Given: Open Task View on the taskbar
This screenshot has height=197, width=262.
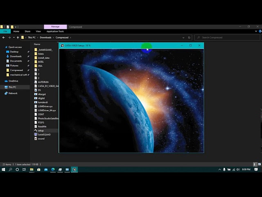Looking at the screenshot, I should [x=24, y=170].
